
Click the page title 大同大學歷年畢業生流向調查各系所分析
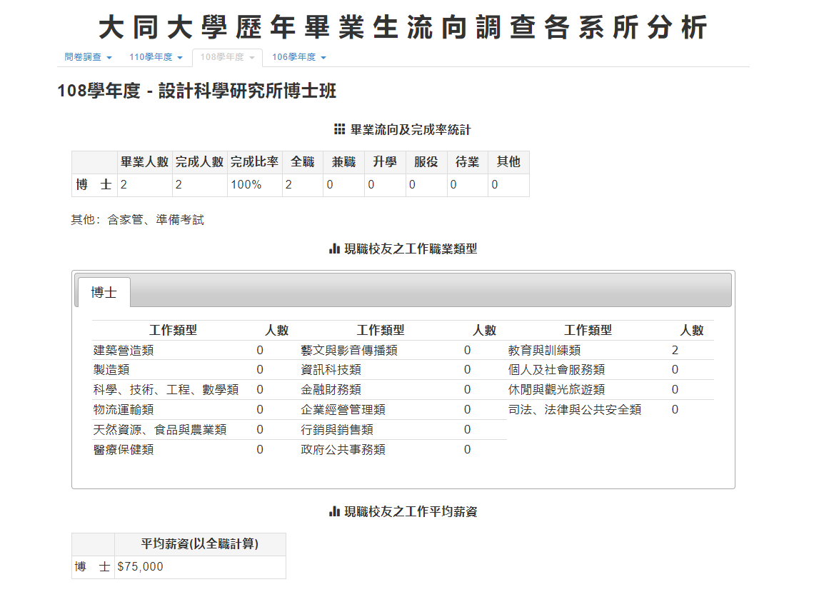pos(403,27)
